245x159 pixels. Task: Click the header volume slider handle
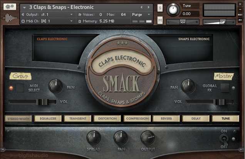pos(222,22)
